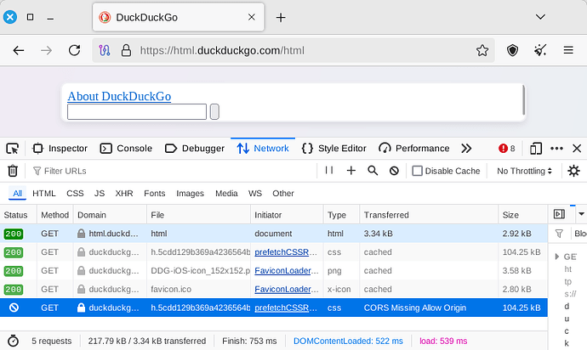Open the Style Editor tab

(334, 148)
